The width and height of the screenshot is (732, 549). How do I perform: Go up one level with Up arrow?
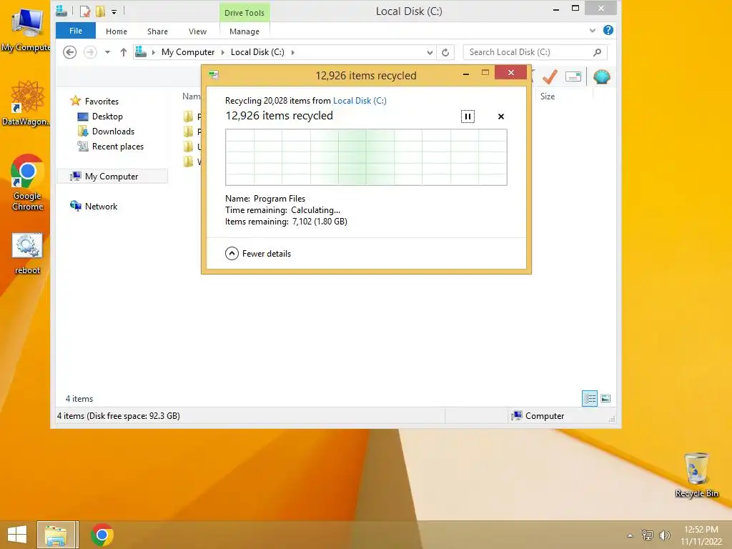123,52
